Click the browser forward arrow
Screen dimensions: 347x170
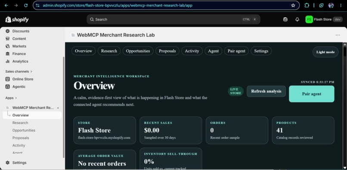[x=16, y=5]
